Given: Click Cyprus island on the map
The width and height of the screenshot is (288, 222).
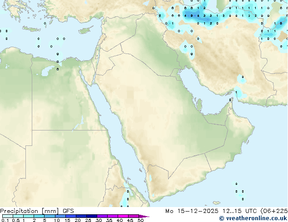Looking at the screenshot, I should (x=85, y=30).
